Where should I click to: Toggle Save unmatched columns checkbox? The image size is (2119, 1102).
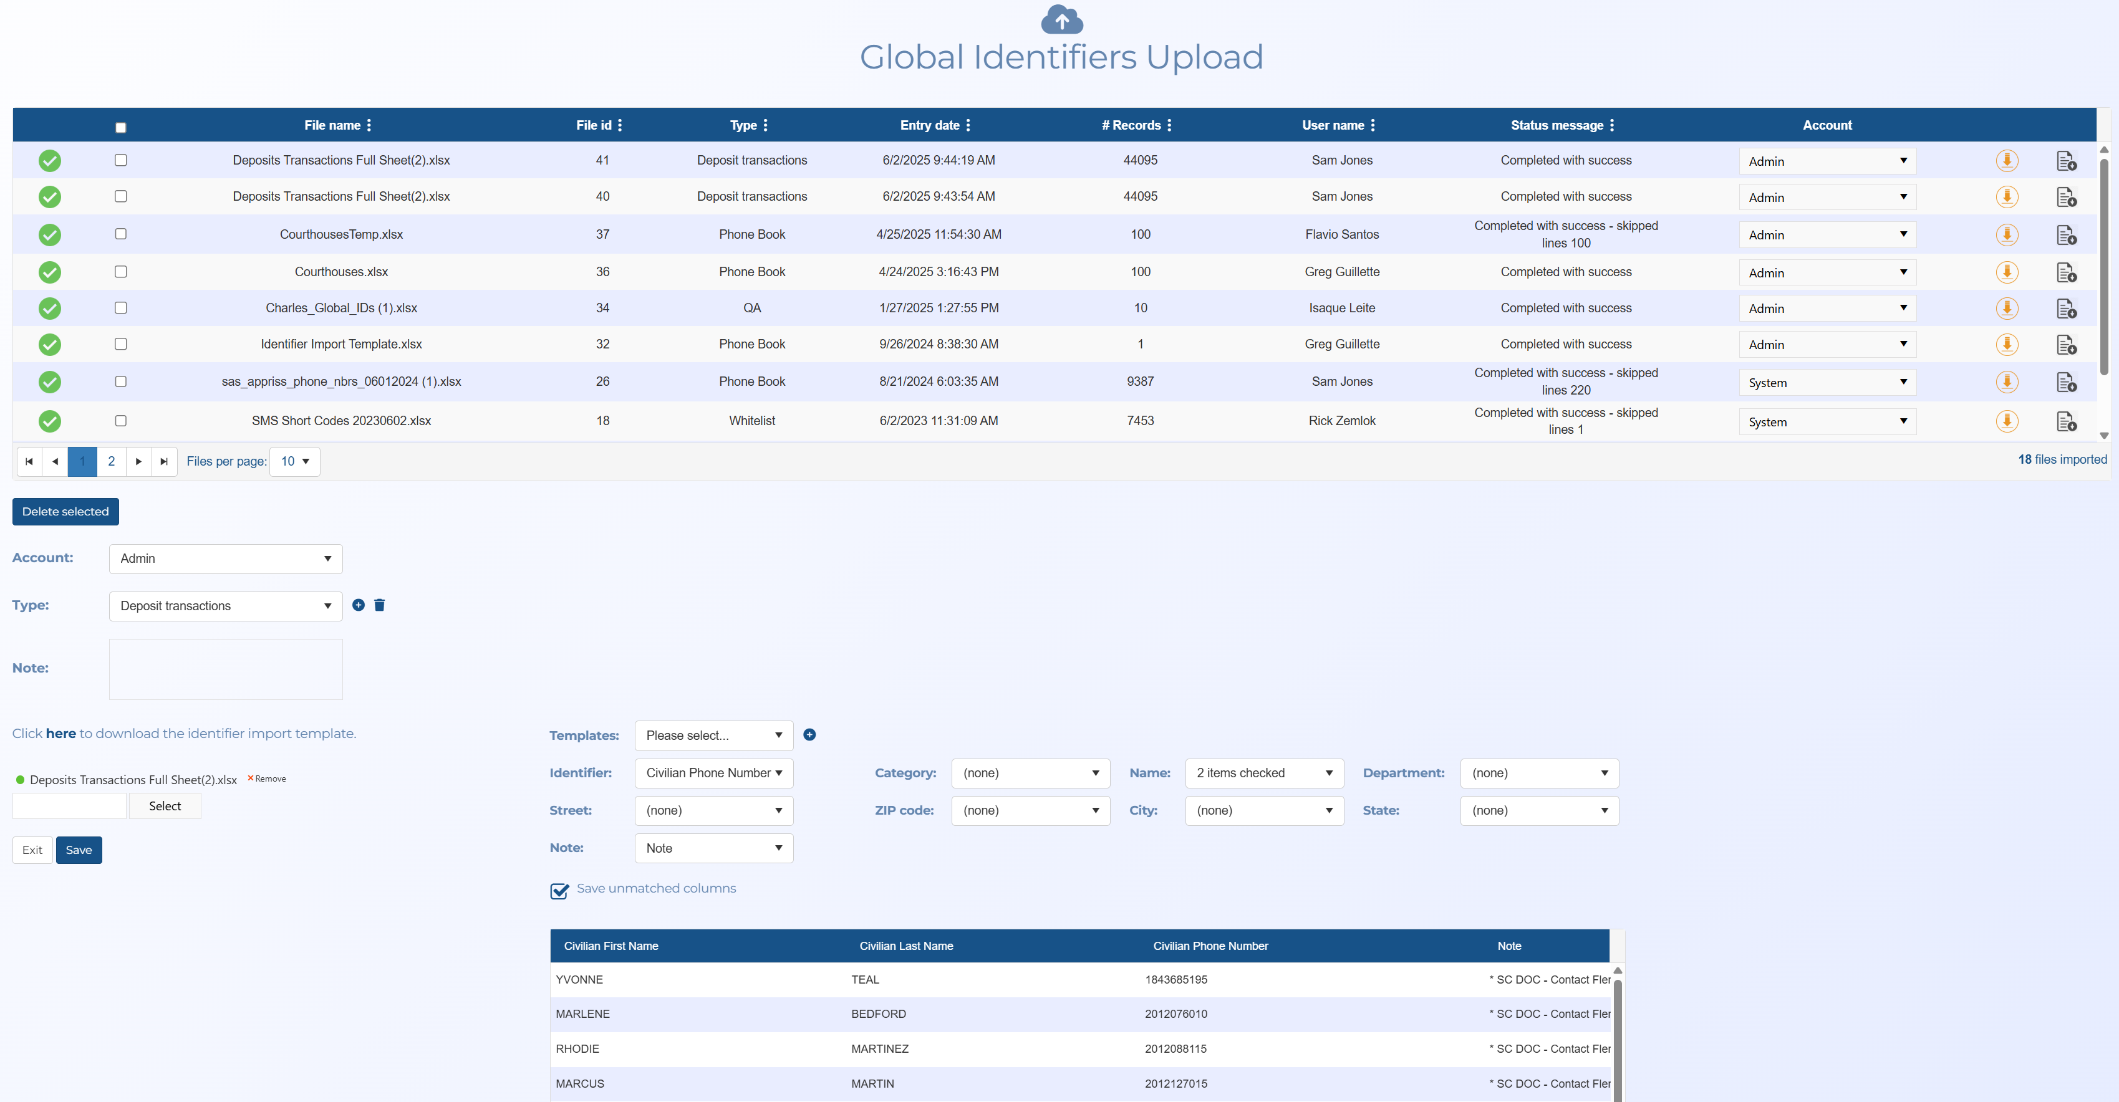[559, 891]
